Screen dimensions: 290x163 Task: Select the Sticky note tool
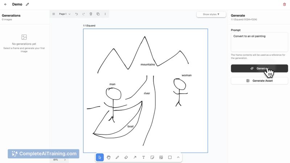point(152,157)
